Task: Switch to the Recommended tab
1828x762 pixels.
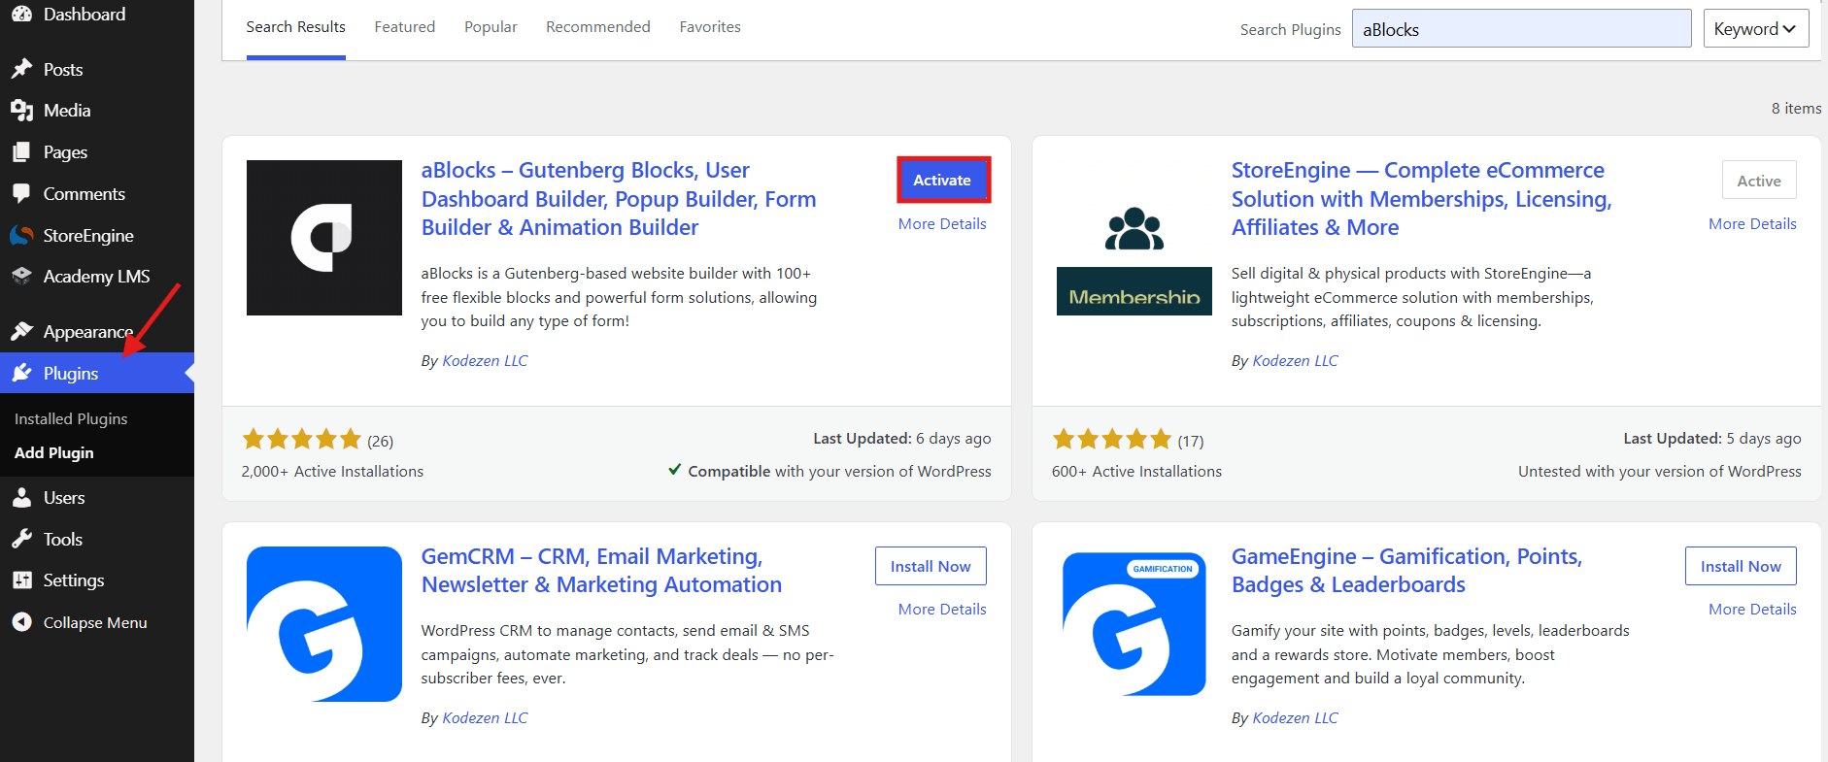Action: click(598, 27)
